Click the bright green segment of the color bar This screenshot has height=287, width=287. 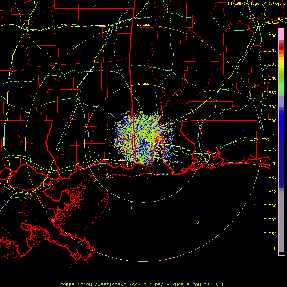click(x=282, y=87)
